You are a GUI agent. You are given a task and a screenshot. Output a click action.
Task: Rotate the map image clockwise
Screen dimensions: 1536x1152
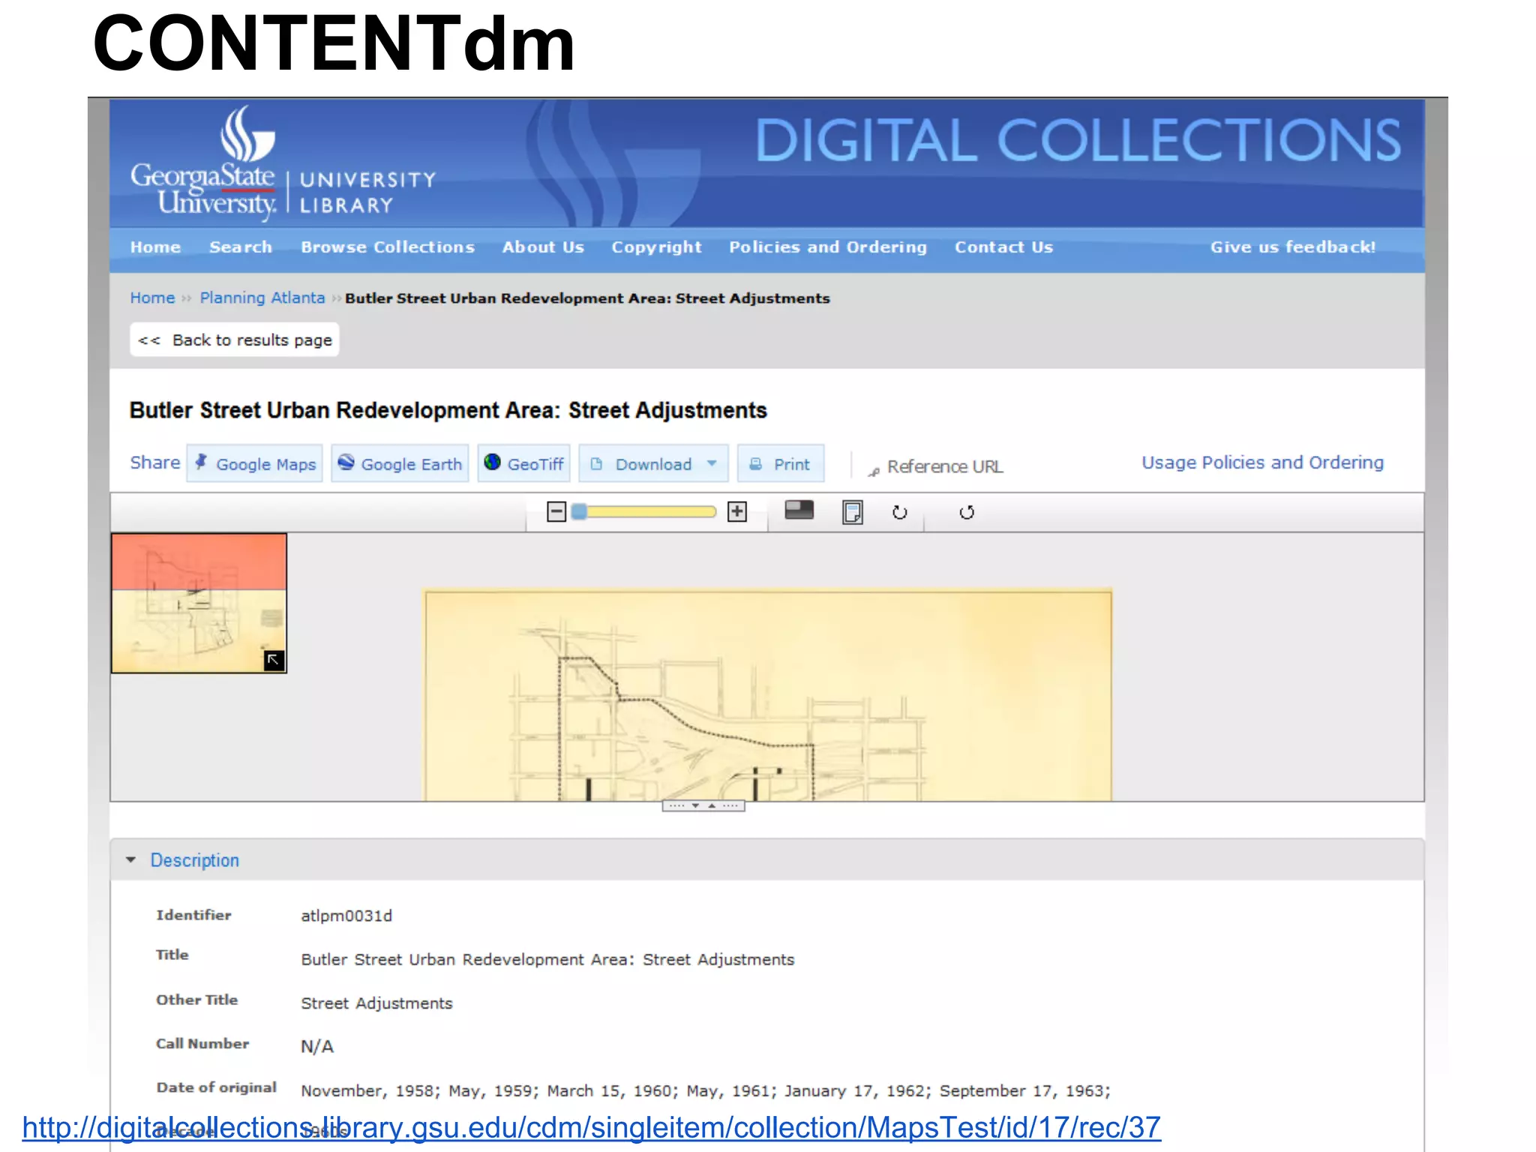tap(900, 513)
